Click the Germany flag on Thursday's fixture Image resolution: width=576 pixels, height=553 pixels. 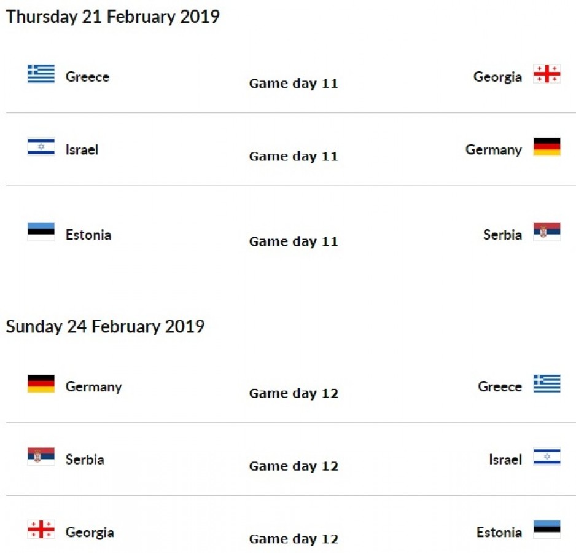pyautogui.click(x=547, y=147)
